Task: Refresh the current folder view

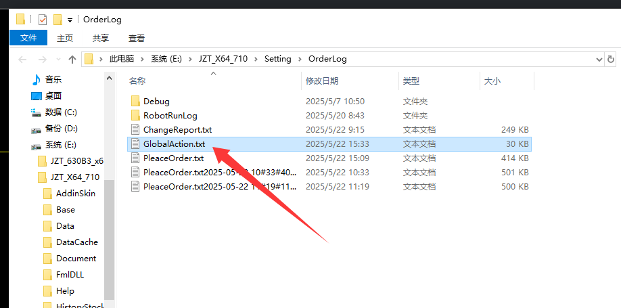Action: 611,60
